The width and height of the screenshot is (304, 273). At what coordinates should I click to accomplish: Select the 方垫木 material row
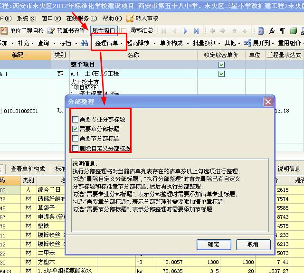47,262
